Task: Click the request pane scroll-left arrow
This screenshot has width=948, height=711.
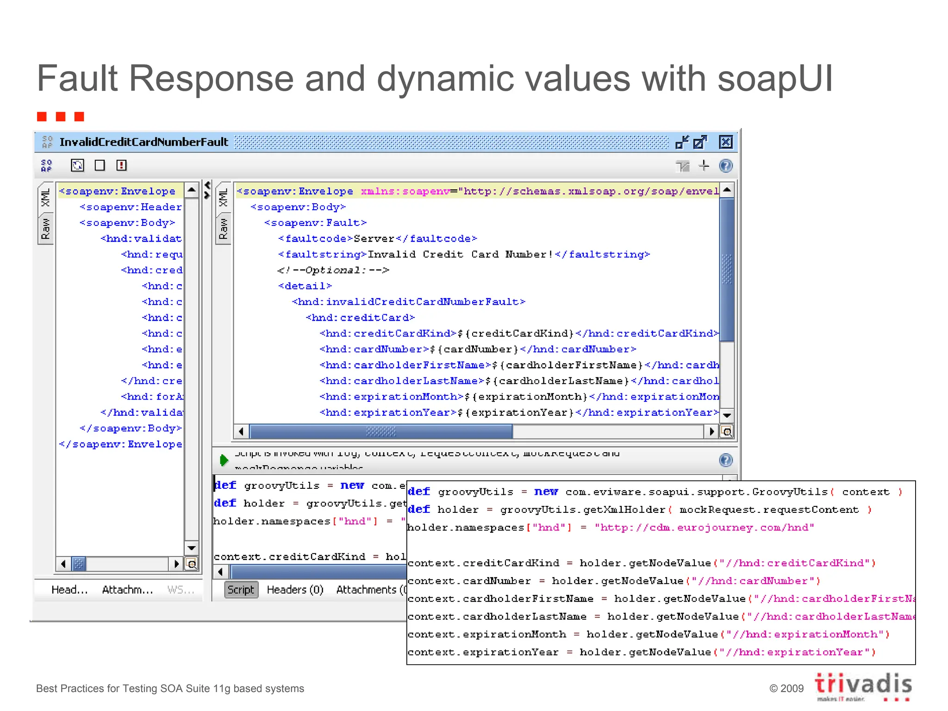Action: [x=63, y=564]
